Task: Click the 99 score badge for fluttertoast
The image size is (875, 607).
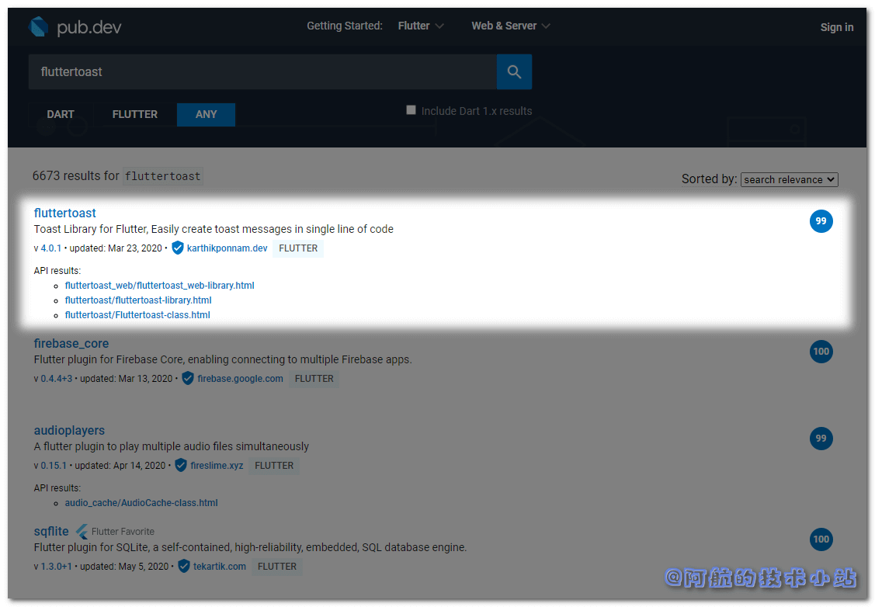Action: tap(821, 221)
